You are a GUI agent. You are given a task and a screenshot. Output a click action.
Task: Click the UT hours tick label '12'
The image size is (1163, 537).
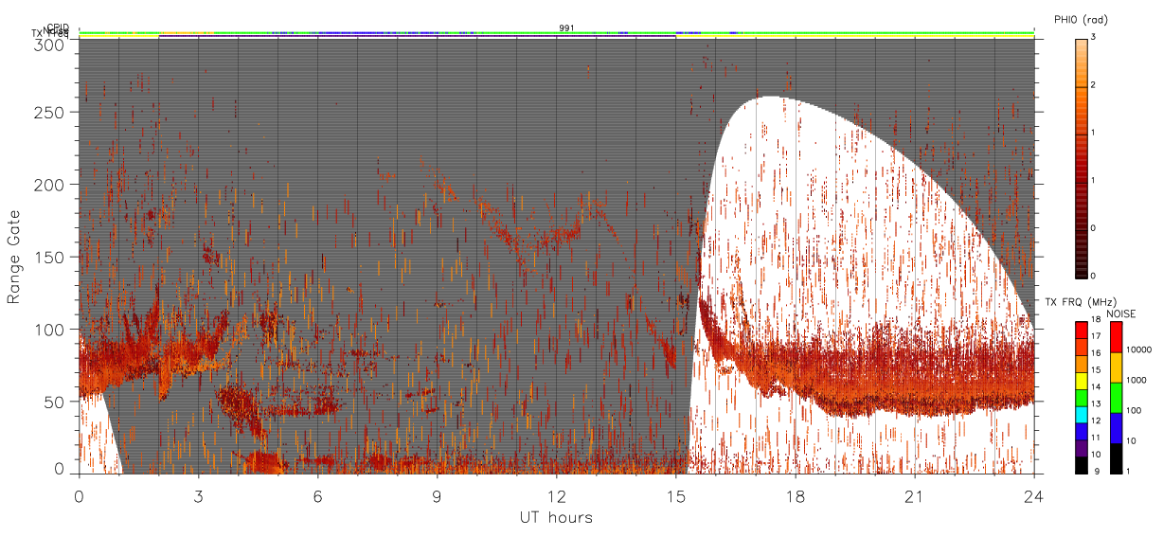[557, 496]
